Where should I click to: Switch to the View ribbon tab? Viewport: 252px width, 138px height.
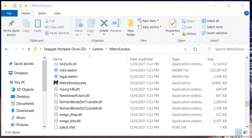coord(57,13)
